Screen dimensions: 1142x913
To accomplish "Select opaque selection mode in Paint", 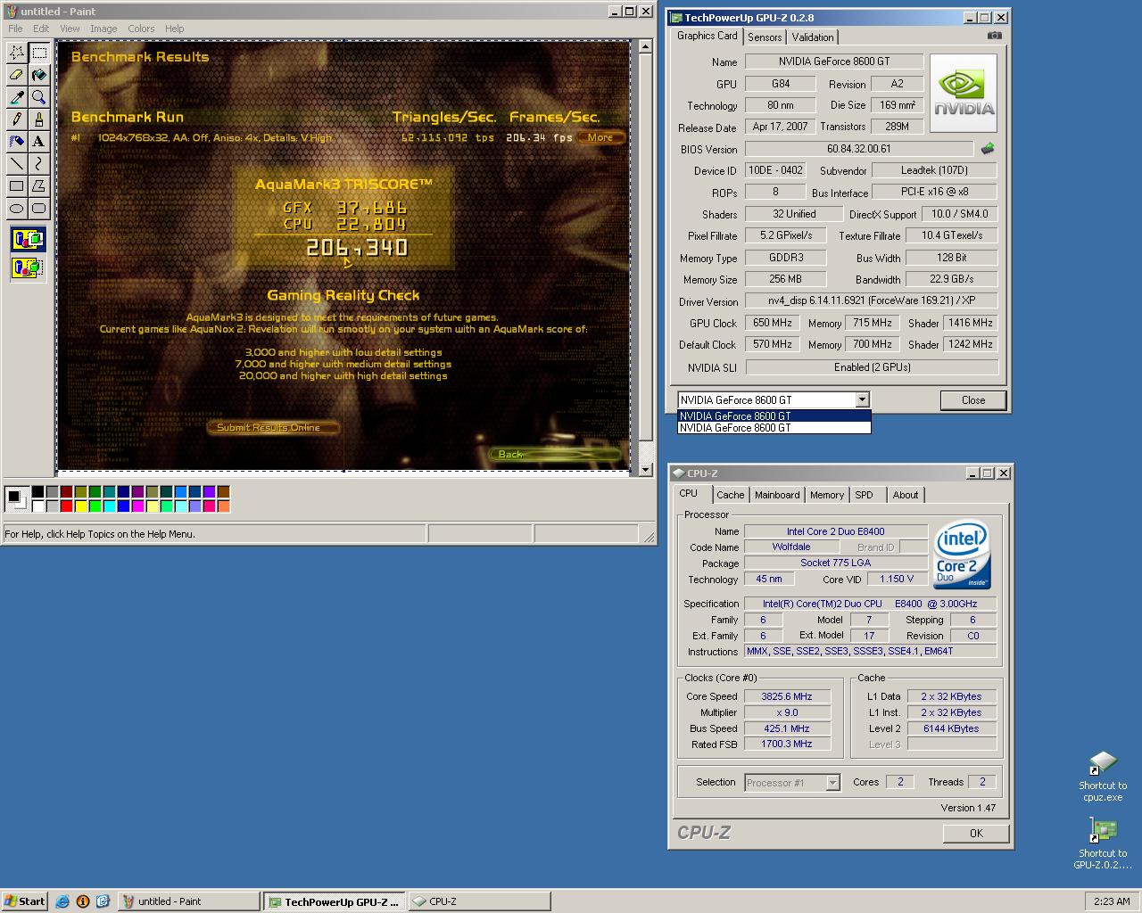I will (28, 240).
